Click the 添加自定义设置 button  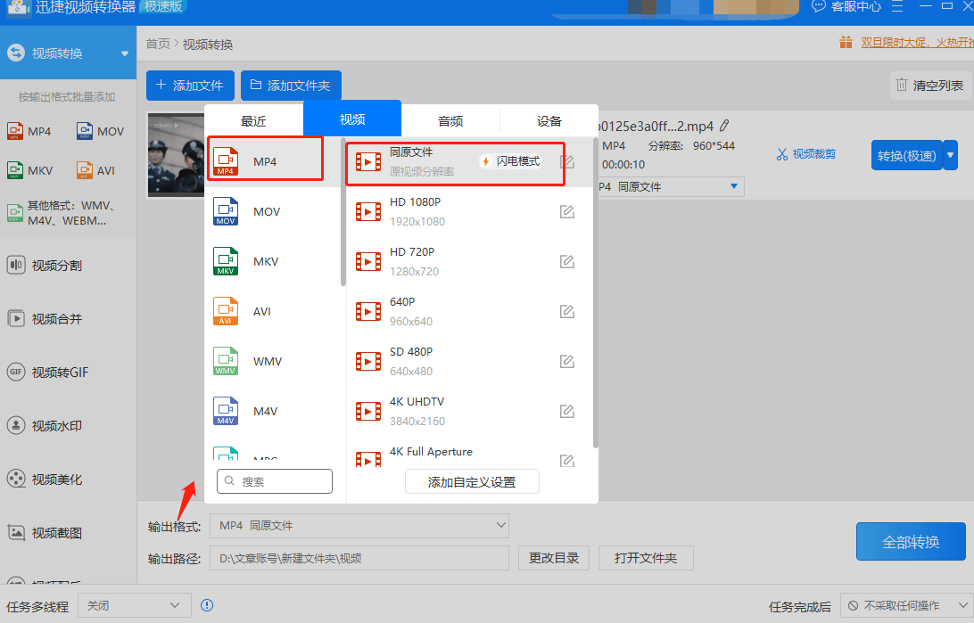click(472, 482)
